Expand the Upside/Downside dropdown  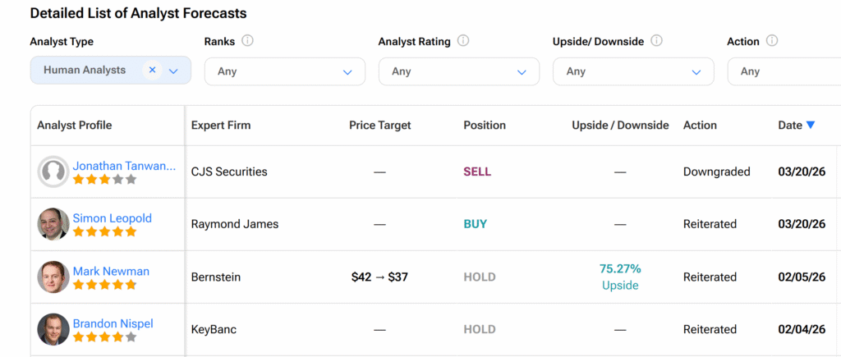[632, 71]
